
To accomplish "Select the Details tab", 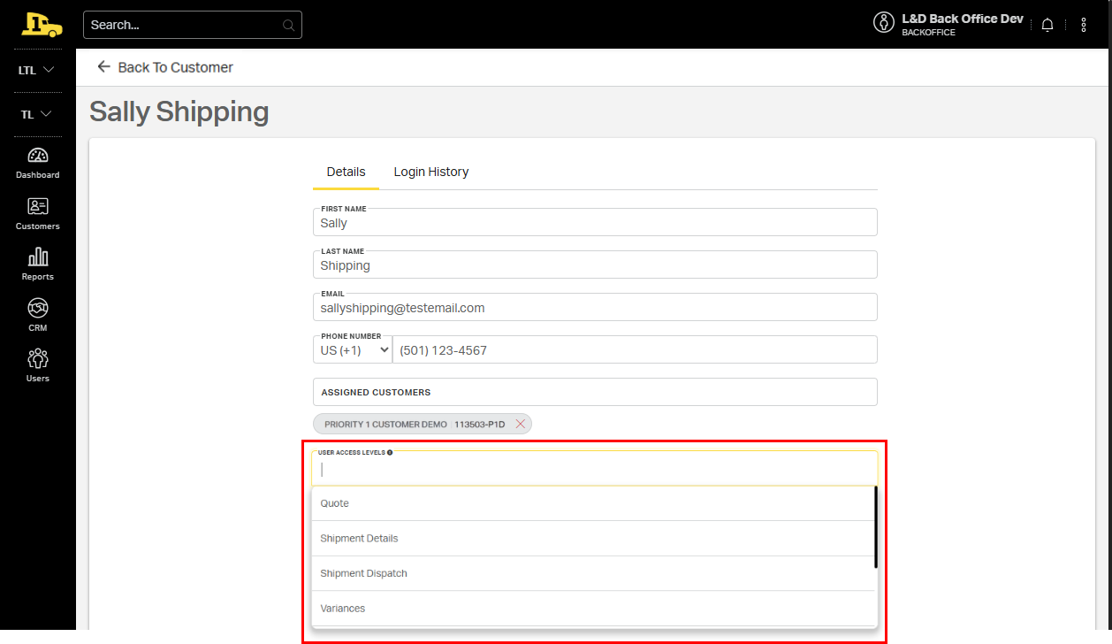I will coord(346,172).
